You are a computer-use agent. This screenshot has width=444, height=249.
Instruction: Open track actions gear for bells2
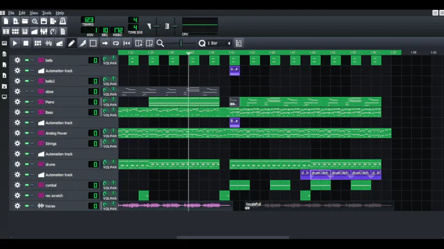pos(17,81)
